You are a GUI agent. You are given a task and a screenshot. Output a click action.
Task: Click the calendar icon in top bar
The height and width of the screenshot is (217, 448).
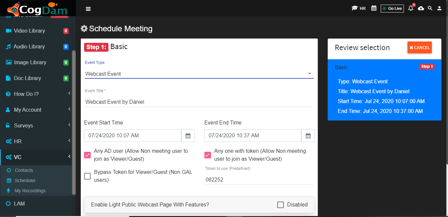click(374, 8)
